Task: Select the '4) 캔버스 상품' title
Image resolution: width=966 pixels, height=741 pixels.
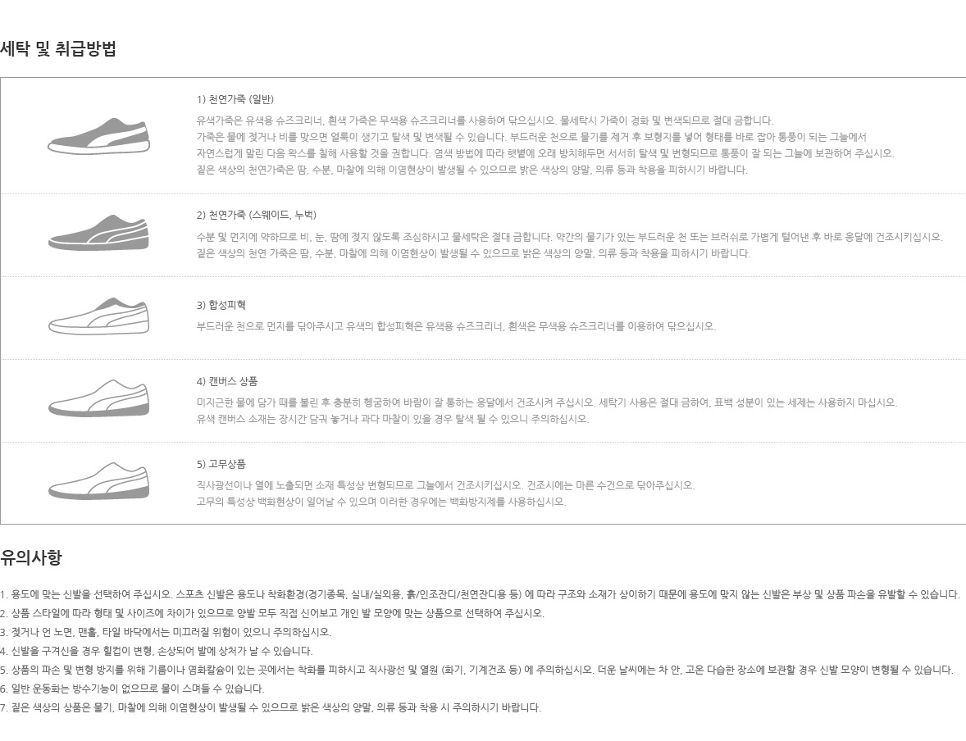Action: [227, 381]
